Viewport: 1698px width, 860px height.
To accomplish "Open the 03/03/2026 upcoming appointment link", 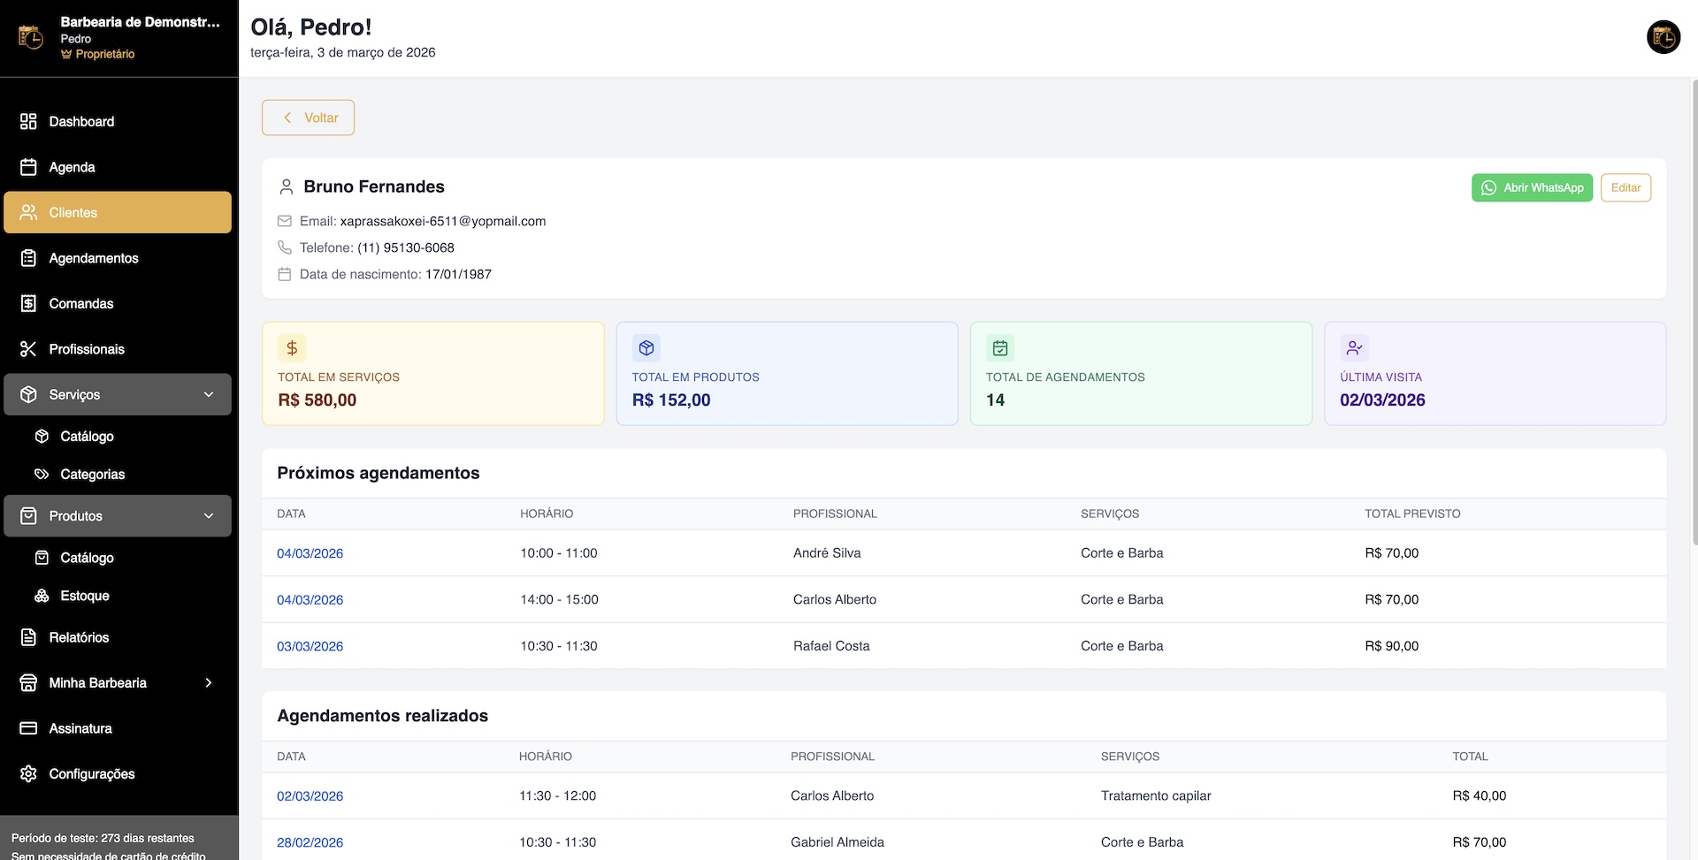I will coord(310,646).
